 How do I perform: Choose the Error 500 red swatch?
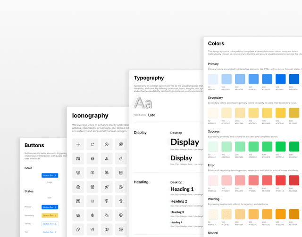(280, 181)
